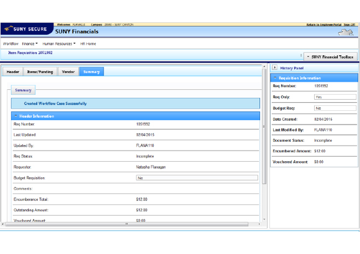
Task: Click the SUNY Financials heading
Action: tap(77, 32)
